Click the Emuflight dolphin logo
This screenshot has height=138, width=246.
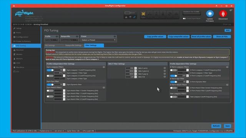pos(24,13)
